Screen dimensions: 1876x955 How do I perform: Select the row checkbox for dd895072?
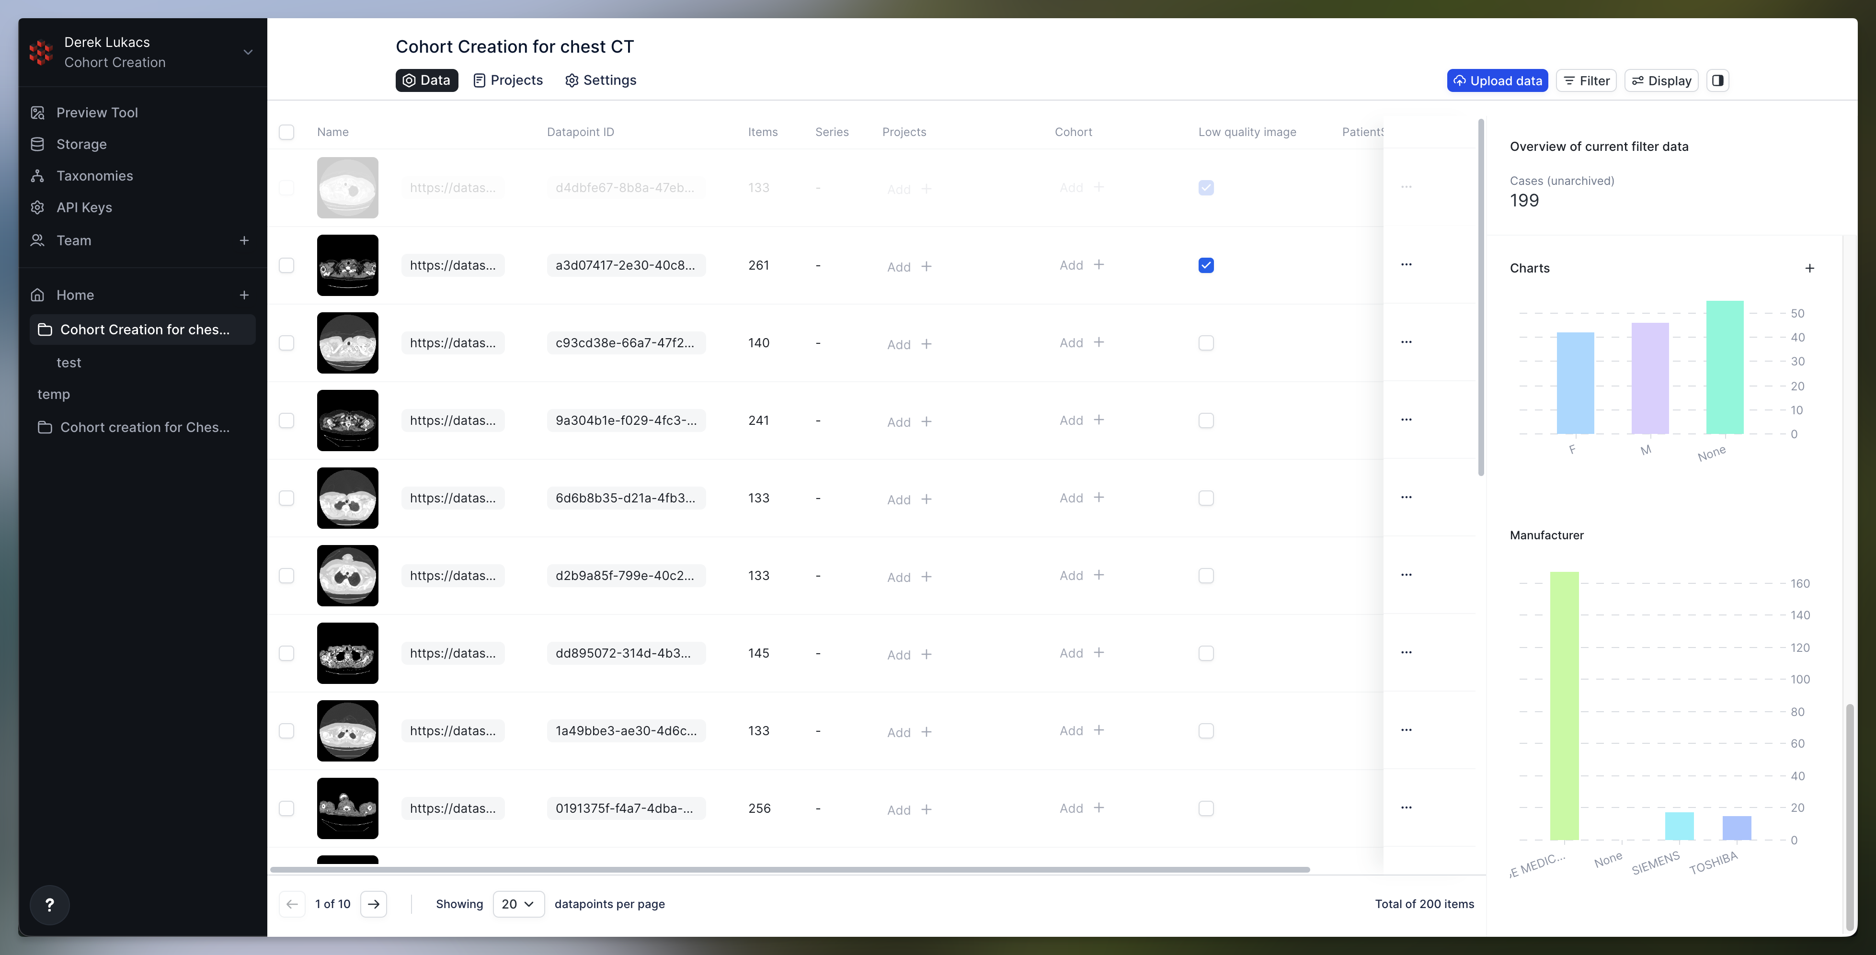pyautogui.click(x=286, y=653)
